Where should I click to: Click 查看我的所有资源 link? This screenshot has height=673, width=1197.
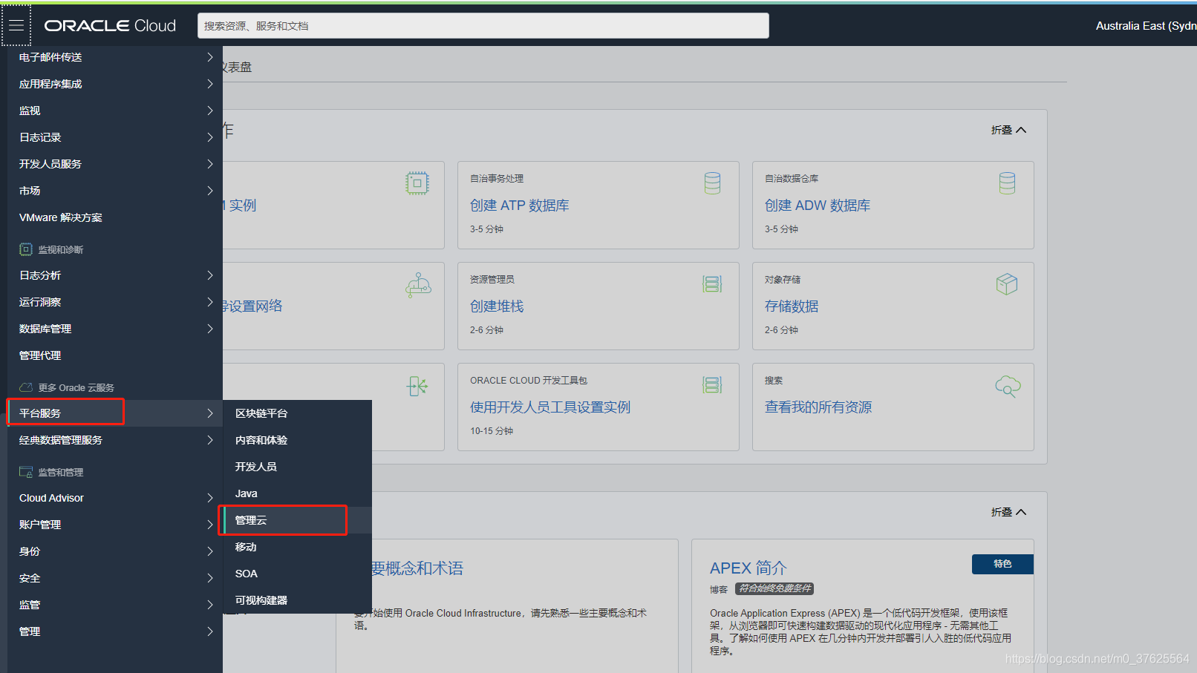(x=818, y=407)
